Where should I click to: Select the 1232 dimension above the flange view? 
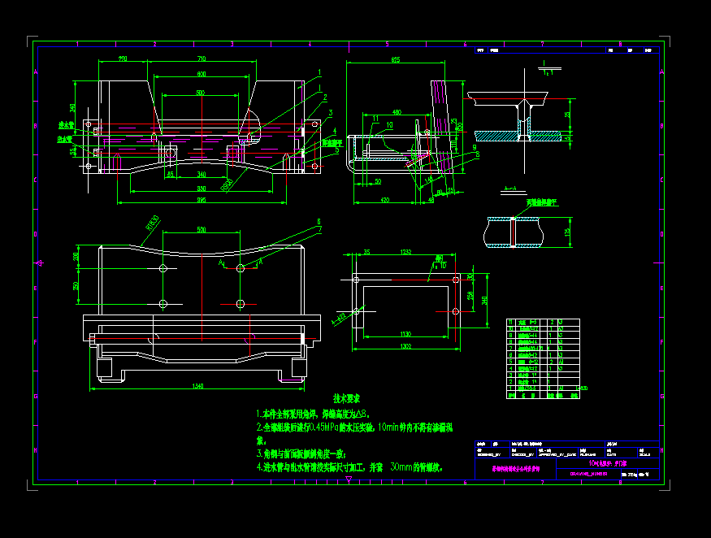coord(405,252)
